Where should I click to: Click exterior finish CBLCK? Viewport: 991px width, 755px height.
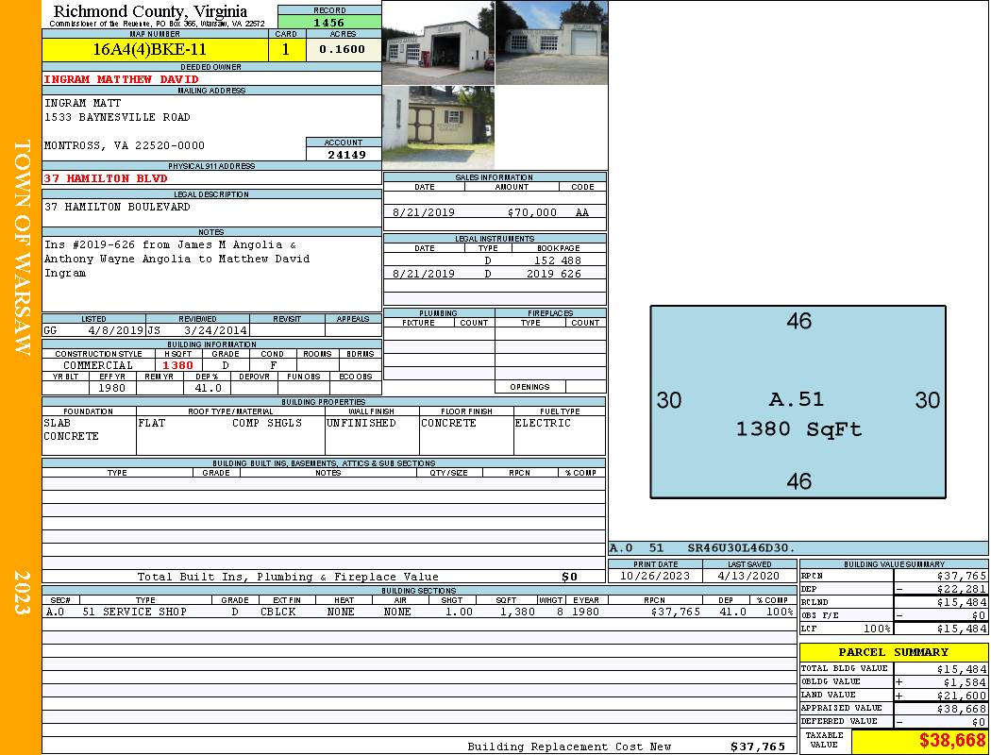pyautogui.click(x=277, y=612)
